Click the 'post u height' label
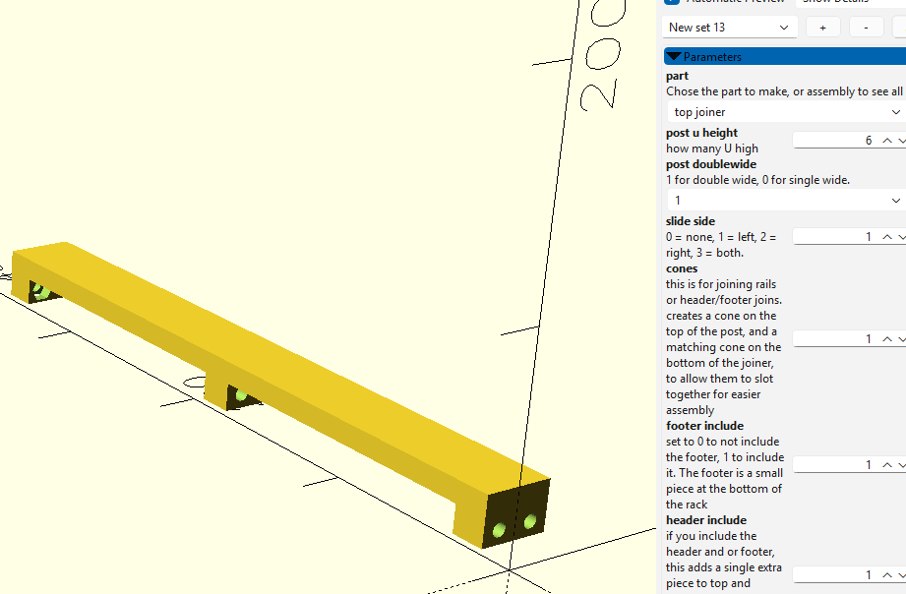The width and height of the screenshot is (906, 594). pos(701,133)
